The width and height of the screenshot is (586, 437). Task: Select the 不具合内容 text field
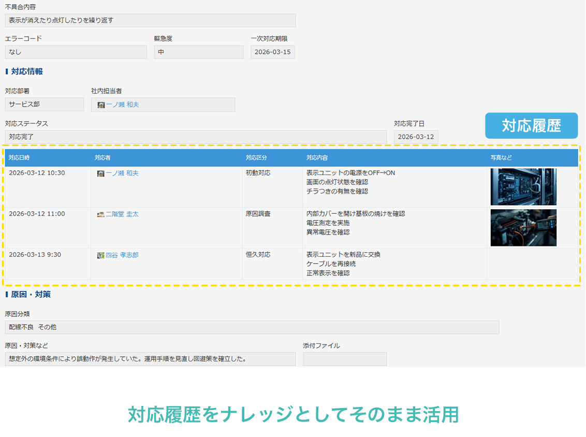point(150,21)
